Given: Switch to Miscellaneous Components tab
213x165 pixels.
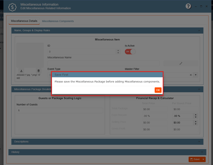Looking at the screenshot, I should coord(58,21).
